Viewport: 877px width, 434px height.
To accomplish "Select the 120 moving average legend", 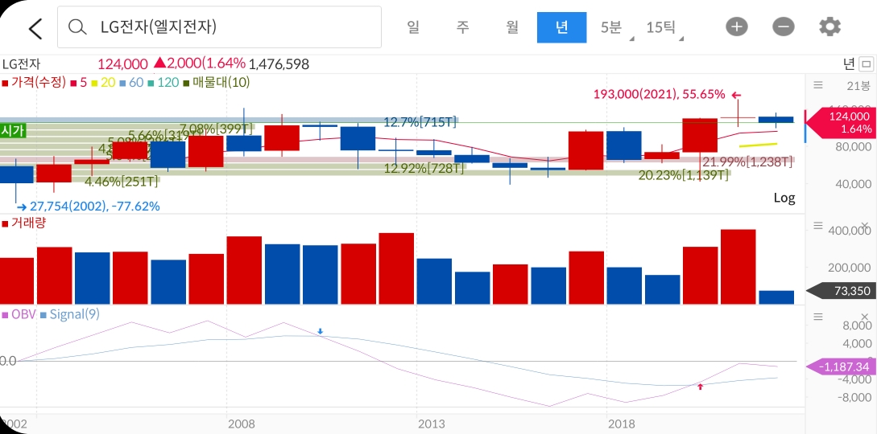I will pyautogui.click(x=163, y=83).
